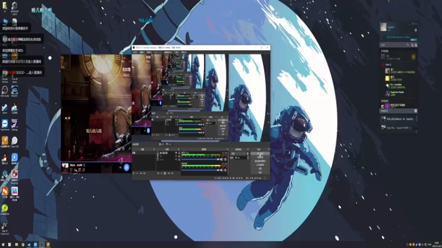Mute the second audio mixer channel
This screenshot has width=442, height=248.
(x=222, y=170)
